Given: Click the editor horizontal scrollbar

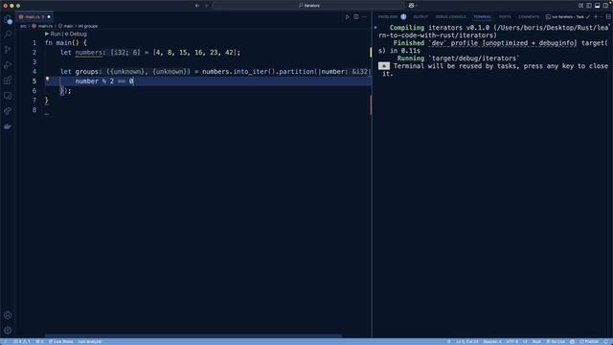Looking at the screenshot, I should (193, 336).
